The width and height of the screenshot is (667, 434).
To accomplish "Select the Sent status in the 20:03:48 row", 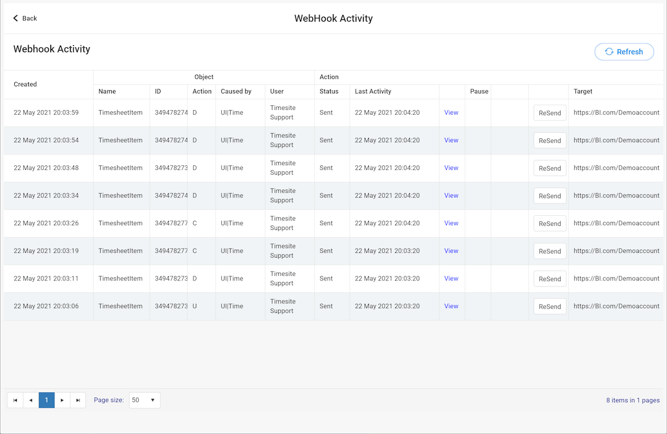I will (326, 168).
